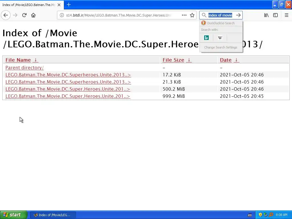292x219 pixels.
Task: Click the forward navigation arrow
Action: pyautogui.click(x=15, y=15)
